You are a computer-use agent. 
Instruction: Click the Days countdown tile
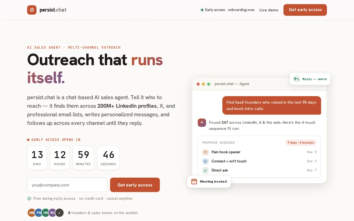(x=37, y=158)
